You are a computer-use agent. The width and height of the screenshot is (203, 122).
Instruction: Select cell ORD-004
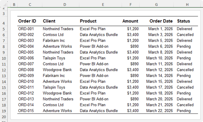pyautogui.click(x=26, y=46)
